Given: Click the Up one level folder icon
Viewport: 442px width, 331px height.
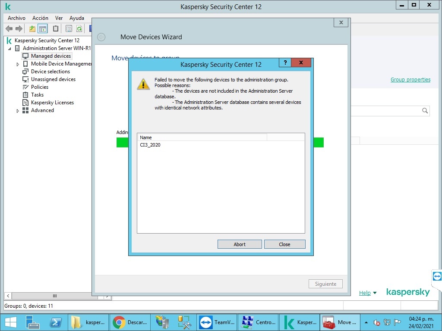Looking at the screenshot, I should [32, 28].
